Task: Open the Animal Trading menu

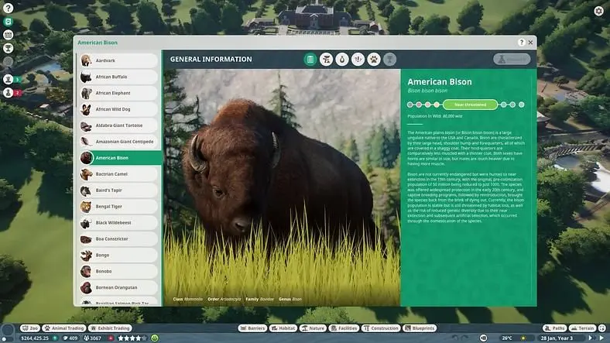Action: pos(63,328)
